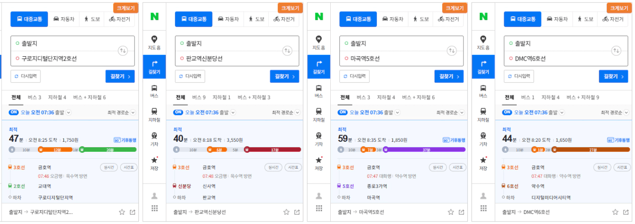Click the profile icon in sidebar beside DMC역6호선 panel
The width and height of the screenshot is (635, 224).
point(483,196)
